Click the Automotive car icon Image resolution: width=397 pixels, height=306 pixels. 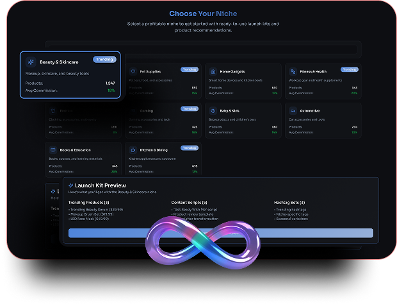[x=293, y=110]
